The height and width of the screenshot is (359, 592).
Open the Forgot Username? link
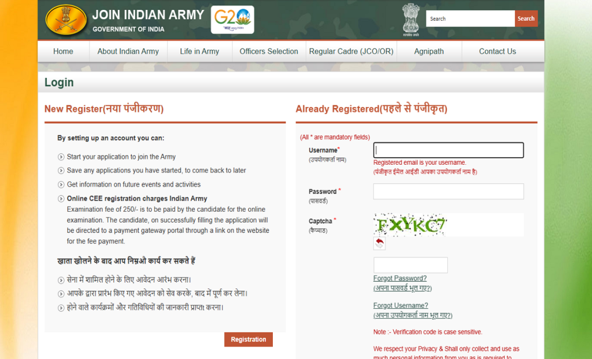tap(401, 305)
